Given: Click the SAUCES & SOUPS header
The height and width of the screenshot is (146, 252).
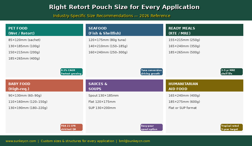Looking at the screenshot, I should pyautogui.click(x=124, y=86).
